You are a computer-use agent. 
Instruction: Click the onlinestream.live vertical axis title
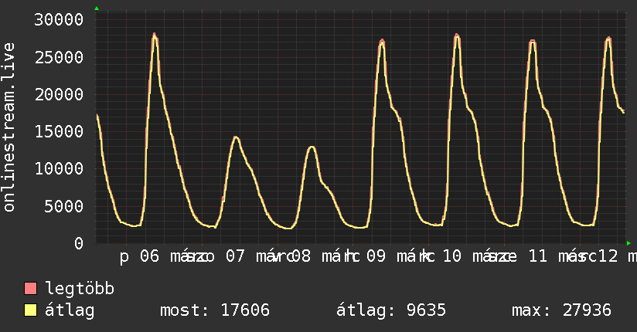[x=9, y=127]
